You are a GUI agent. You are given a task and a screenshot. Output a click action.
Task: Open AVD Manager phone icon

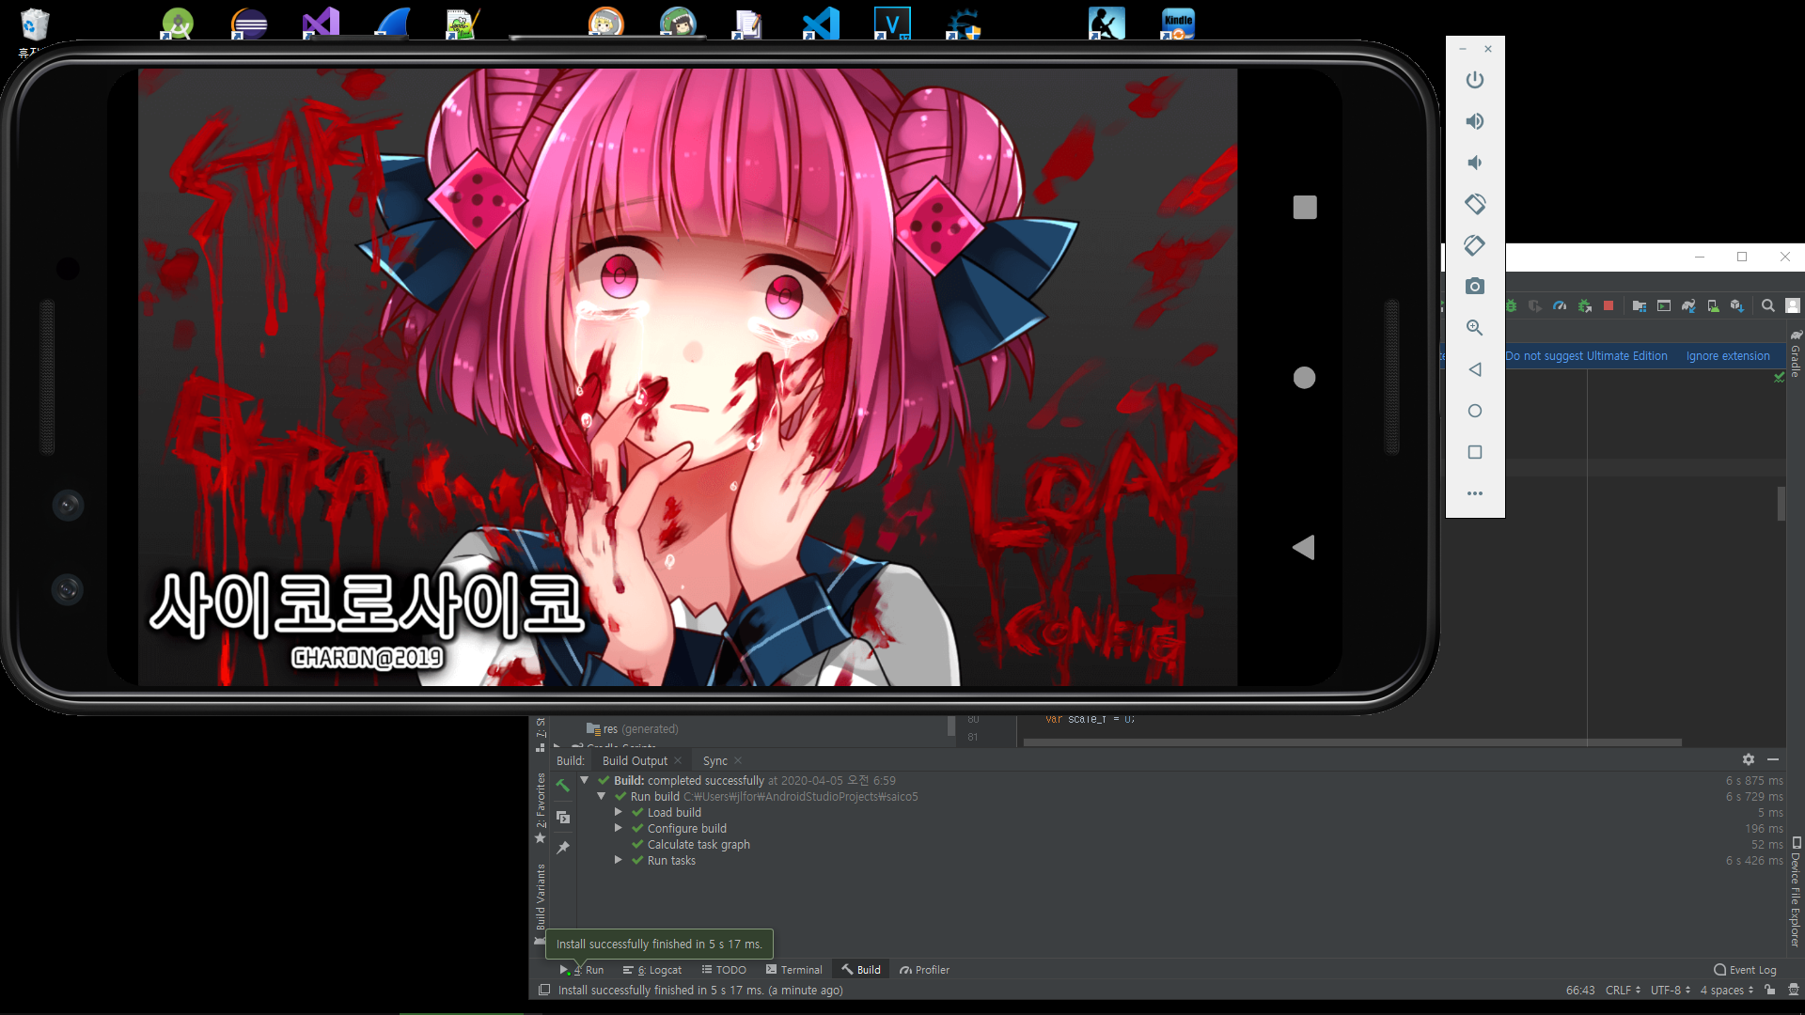click(x=1713, y=305)
